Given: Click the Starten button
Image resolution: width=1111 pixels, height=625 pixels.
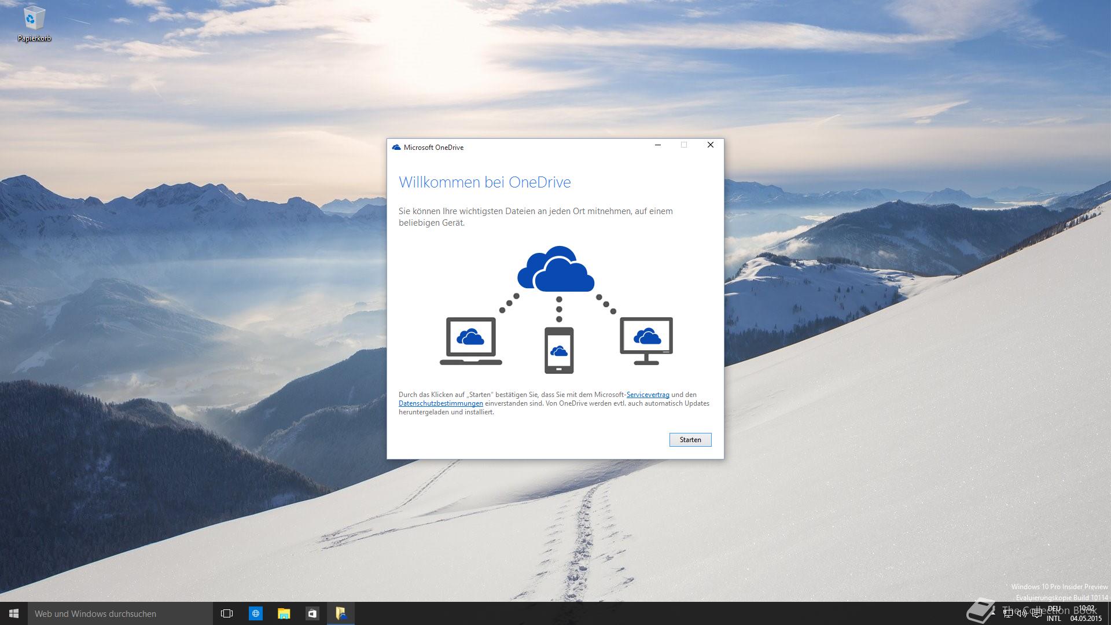Looking at the screenshot, I should point(690,440).
